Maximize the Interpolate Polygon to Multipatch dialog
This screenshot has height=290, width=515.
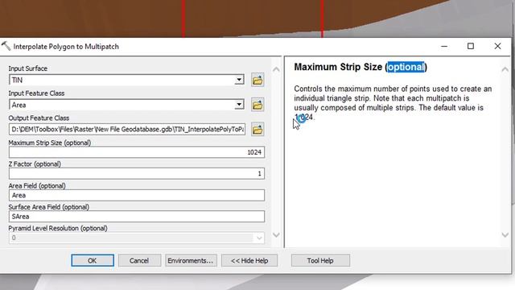pyautogui.click(x=471, y=47)
